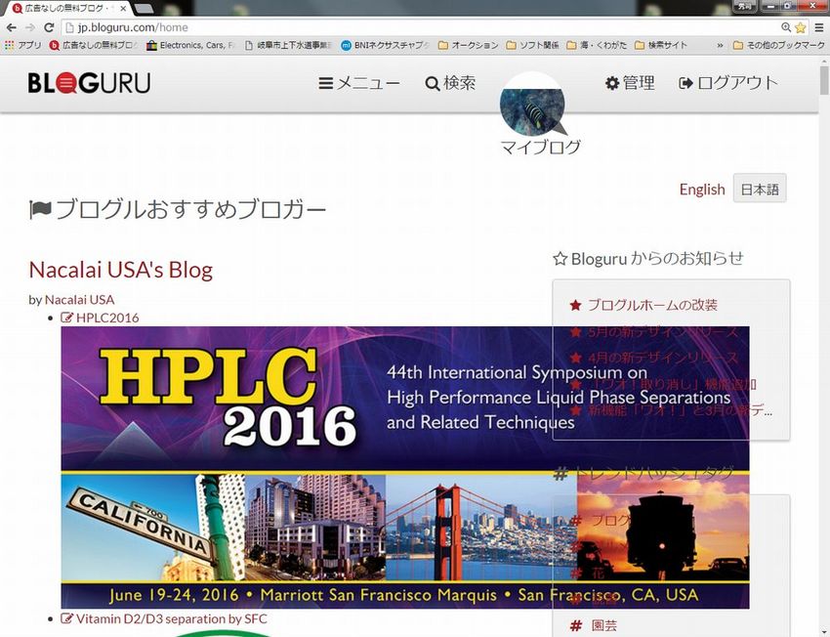
Task: Open the 管理 gear settings
Action: (x=630, y=83)
